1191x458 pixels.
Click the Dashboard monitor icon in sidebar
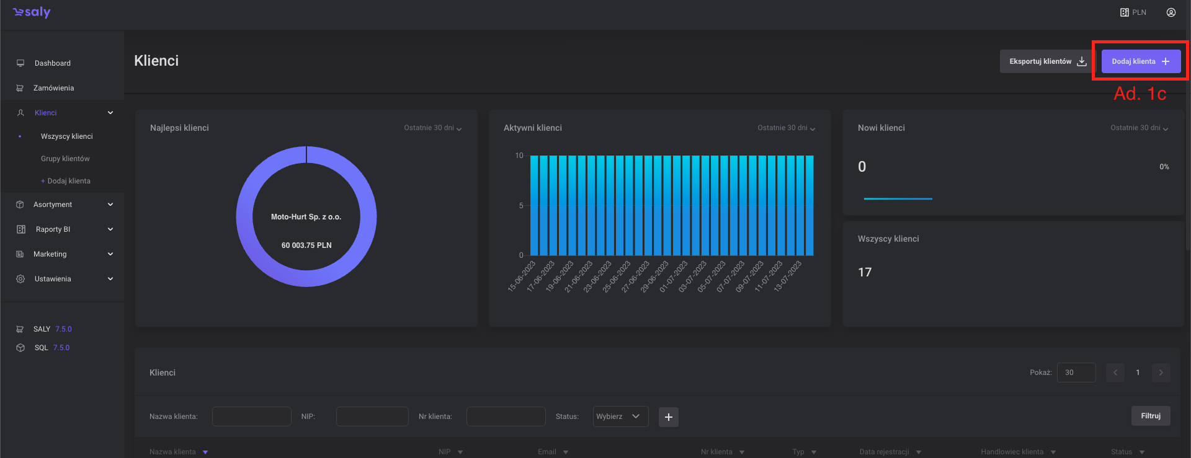pyautogui.click(x=20, y=63)
